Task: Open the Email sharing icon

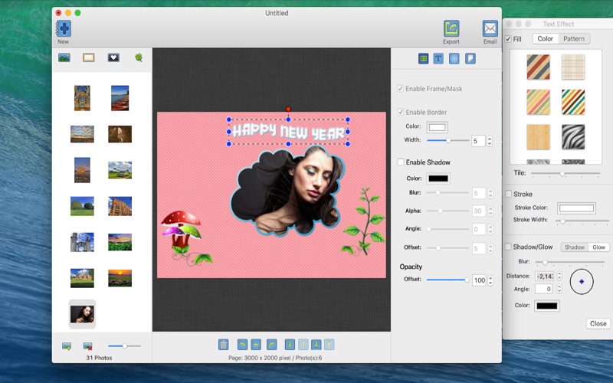Action: [490, 28]
